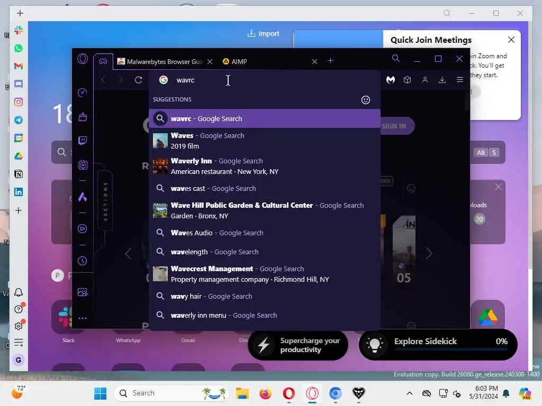542x406 pixels.
Task: Select 'wavelength' suggestion
Action: (x=265, y=252)
